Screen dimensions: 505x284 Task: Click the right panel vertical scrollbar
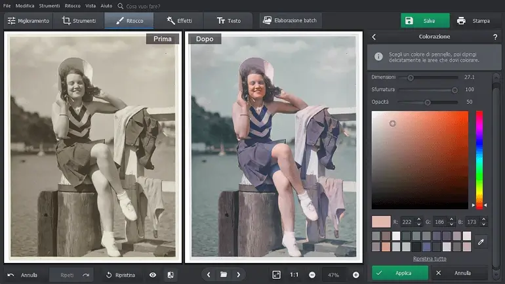click(496, 176)
